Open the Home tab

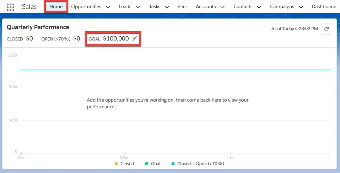(x=56, y=6)
